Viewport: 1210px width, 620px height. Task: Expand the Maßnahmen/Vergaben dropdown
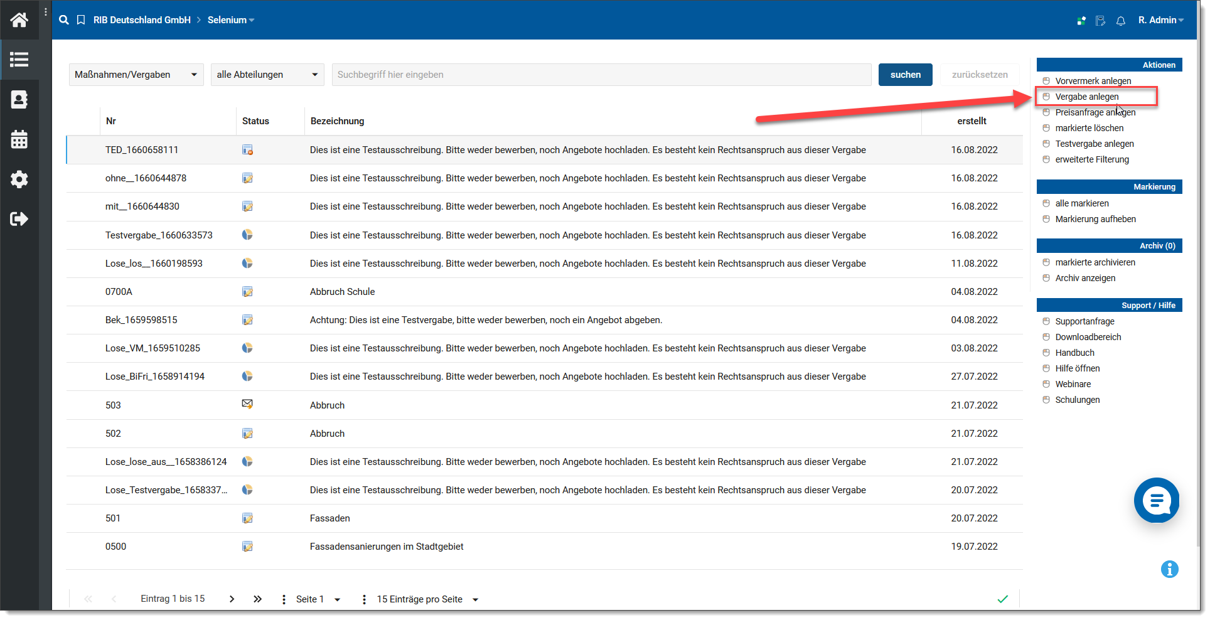(136, 75)
